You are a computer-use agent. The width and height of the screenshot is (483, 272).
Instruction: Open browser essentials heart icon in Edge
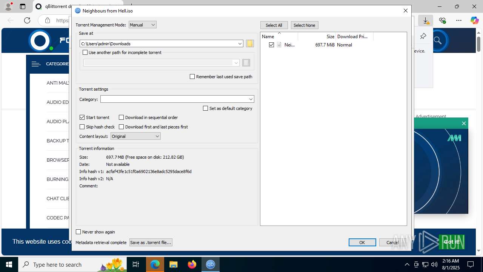pyautogui.click(x=442, y=20)
